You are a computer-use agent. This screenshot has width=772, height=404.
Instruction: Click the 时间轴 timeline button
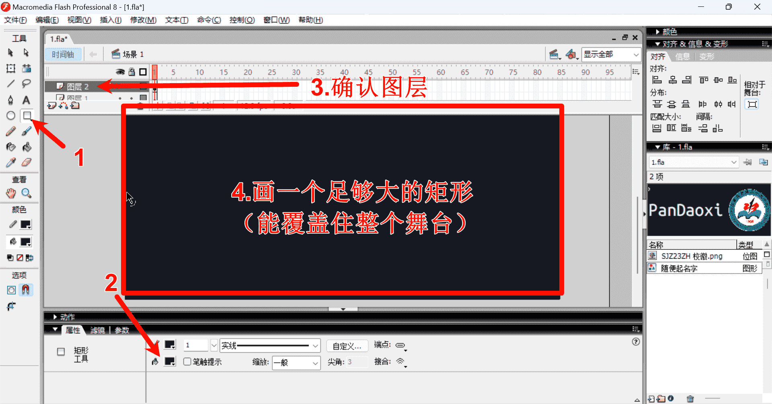[x=63, y=55]
